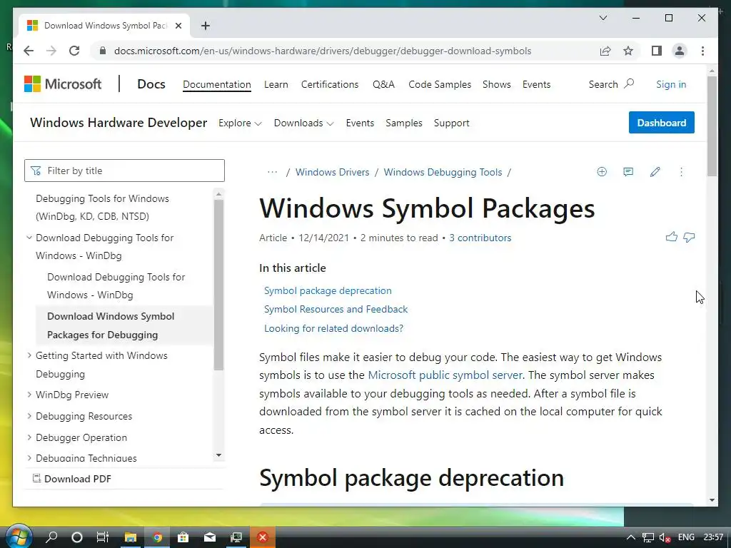This screenshot has width=731, height=548.
Task: Reload the page with refresh icon
Action: click(x=74, y=51)
